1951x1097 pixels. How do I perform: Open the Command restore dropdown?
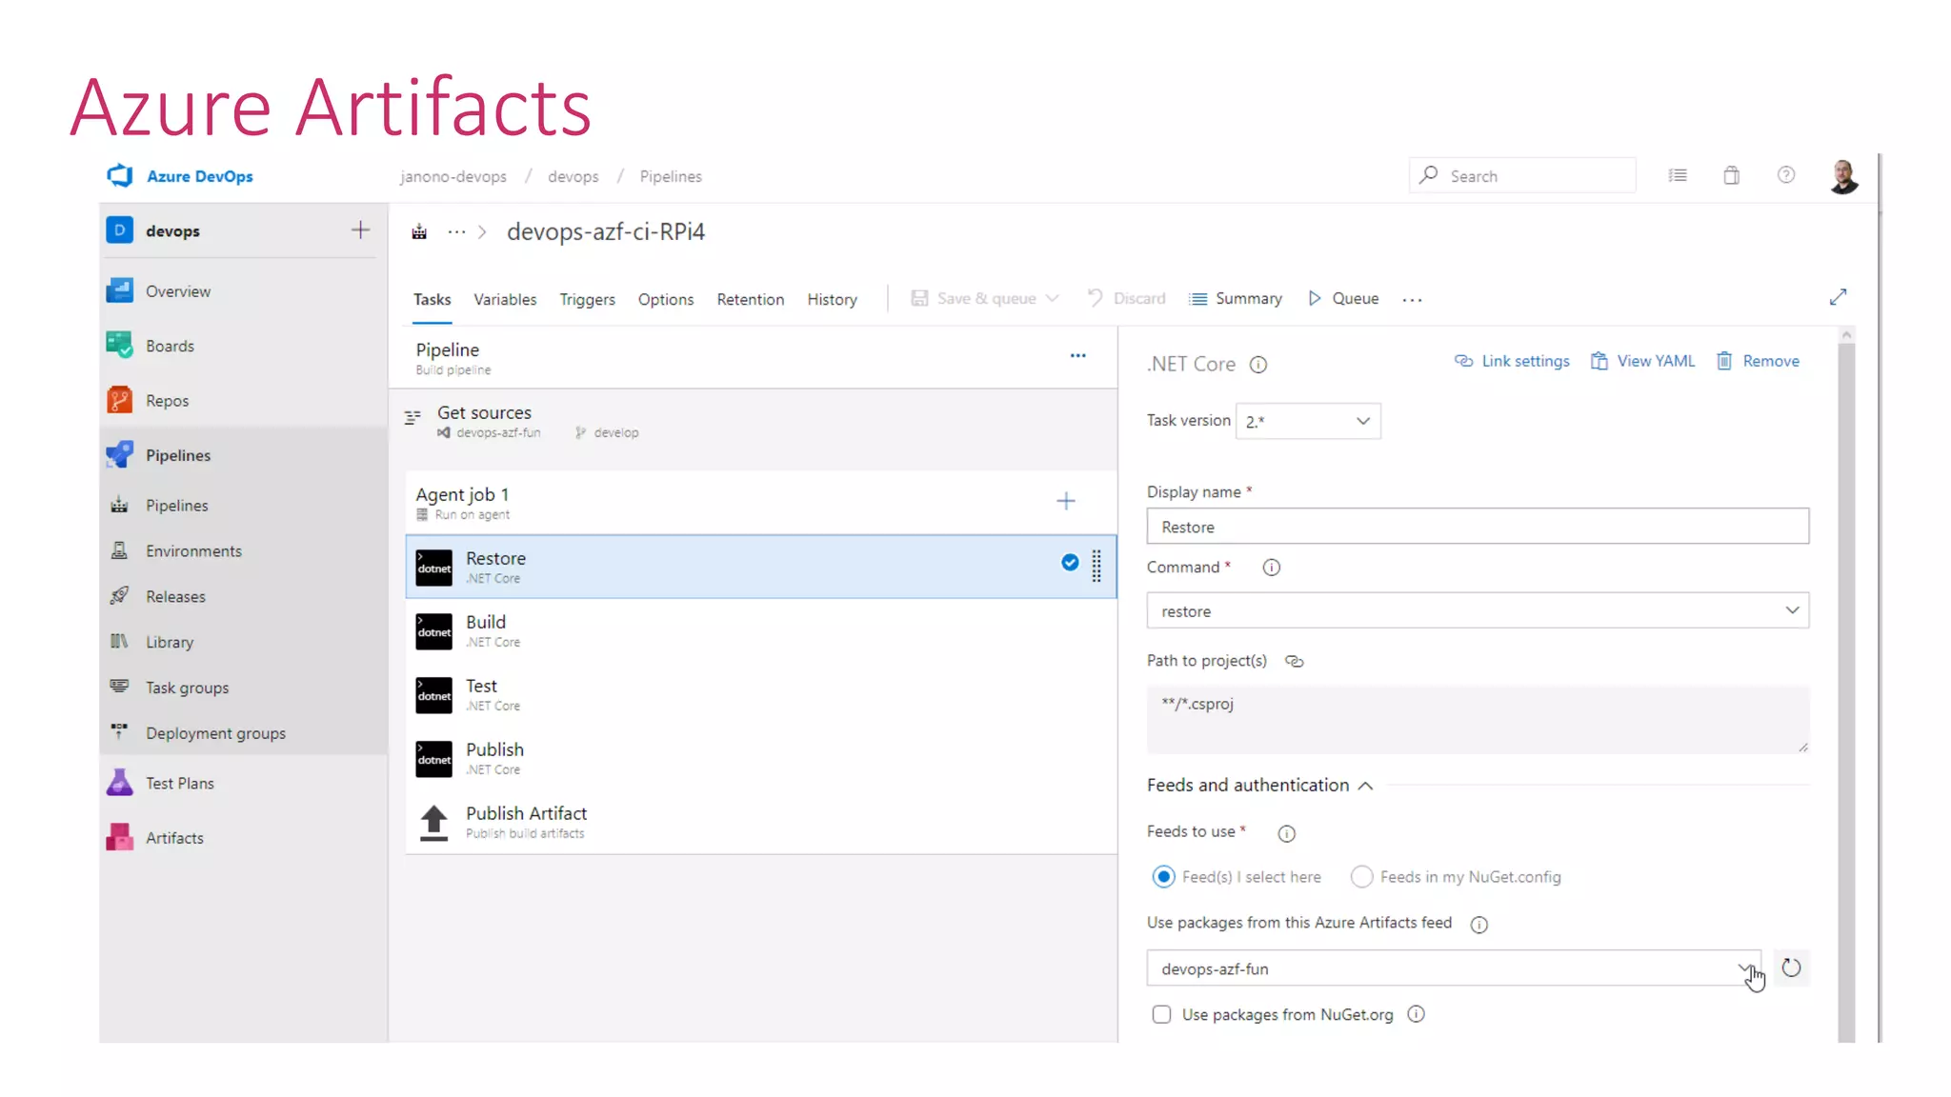point(1477,611)
